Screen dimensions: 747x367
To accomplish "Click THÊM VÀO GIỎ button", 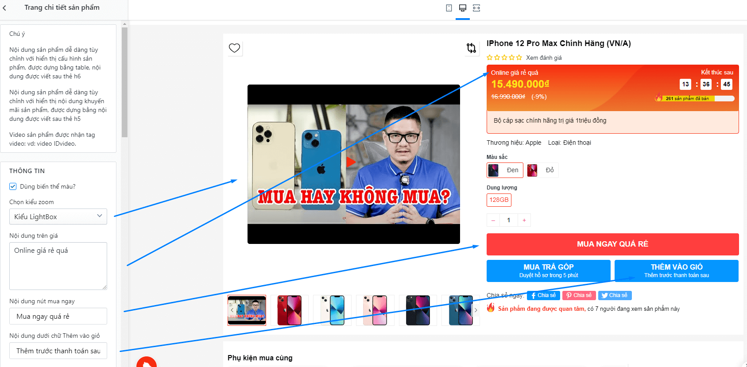I will [677, 271].
